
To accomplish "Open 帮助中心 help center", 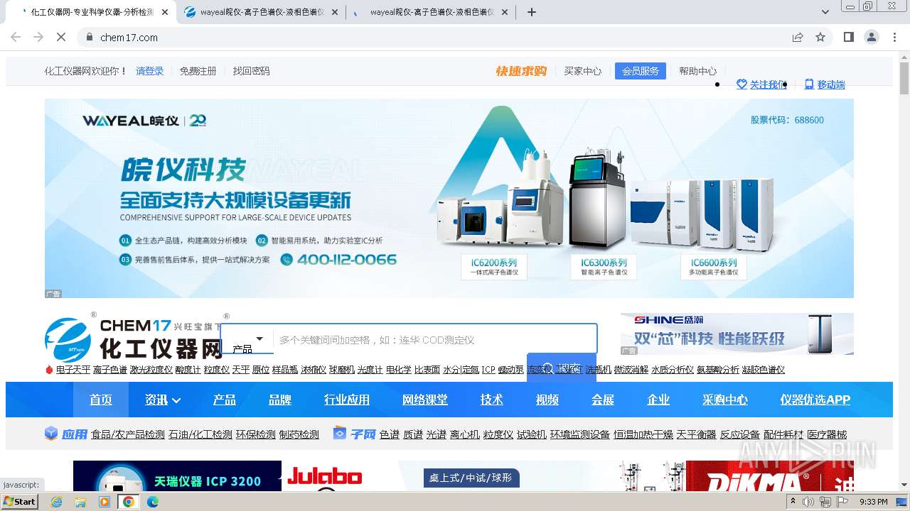I will point(697,71).
